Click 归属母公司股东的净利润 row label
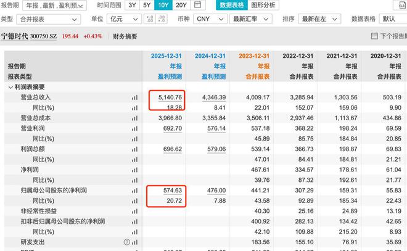 (54, 191)
